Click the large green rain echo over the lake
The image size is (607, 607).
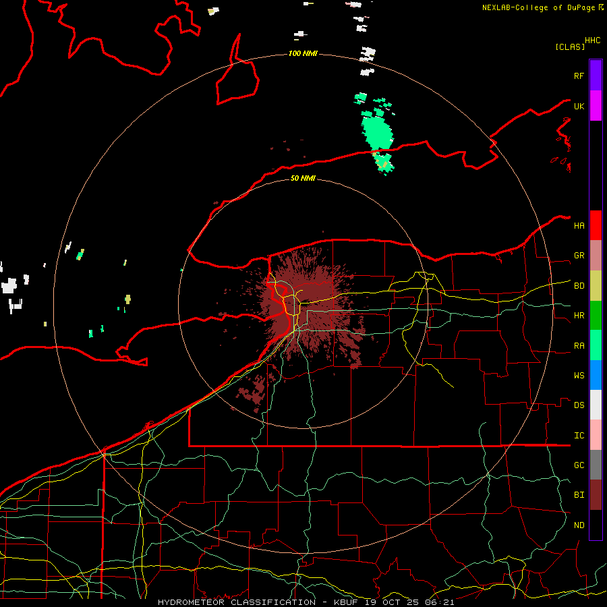[x=377, y=133]
